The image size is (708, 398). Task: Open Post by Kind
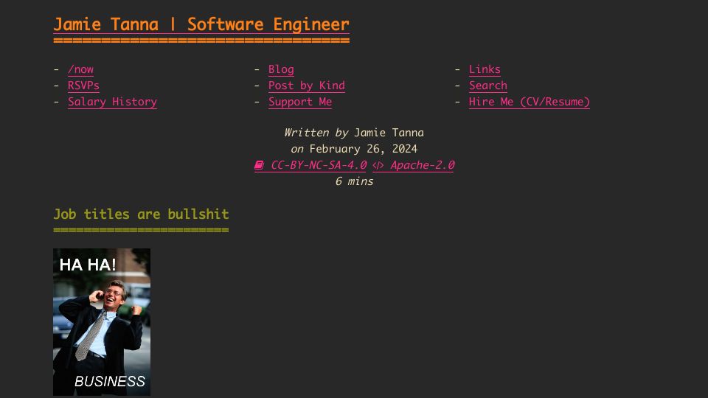pyautogui.click(x=307, y=85)
